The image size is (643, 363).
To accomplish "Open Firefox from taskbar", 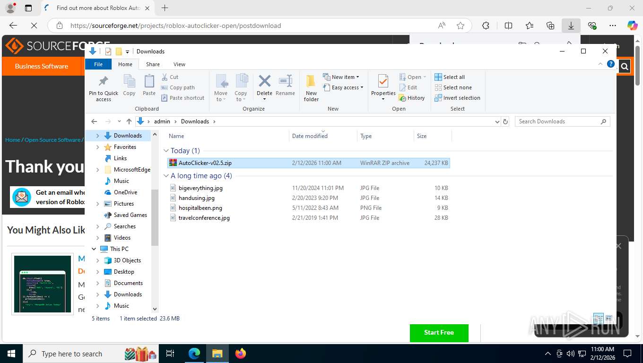I will 241,354.
